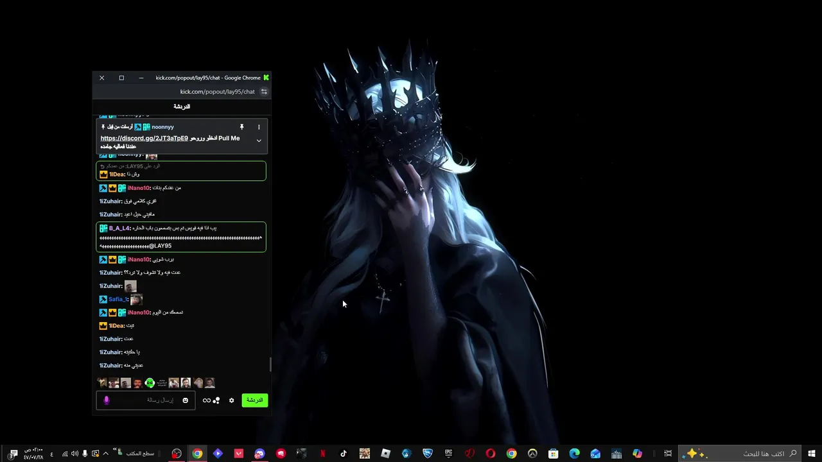Click the infinity and dots rewards icon
822x462 pixels.
click(x=211, y=400)
